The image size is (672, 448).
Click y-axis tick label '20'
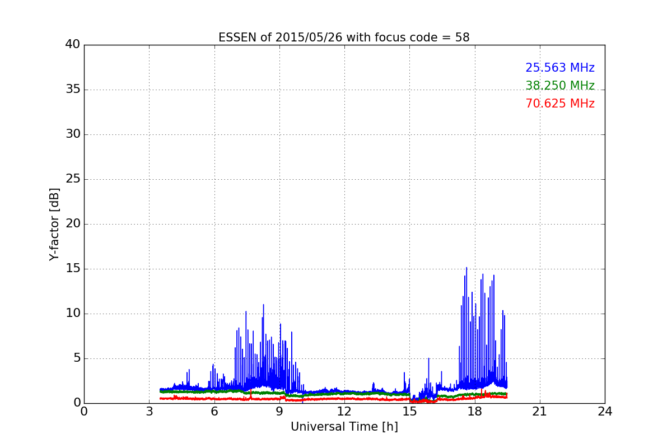(x=73, y=224)
